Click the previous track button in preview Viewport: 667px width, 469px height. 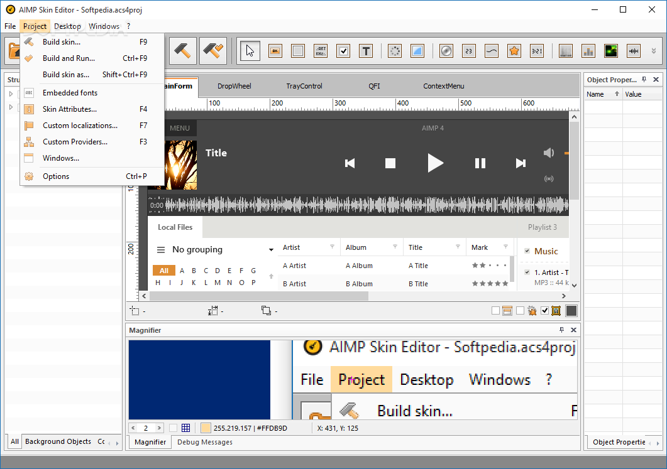(x=350, y=163)
